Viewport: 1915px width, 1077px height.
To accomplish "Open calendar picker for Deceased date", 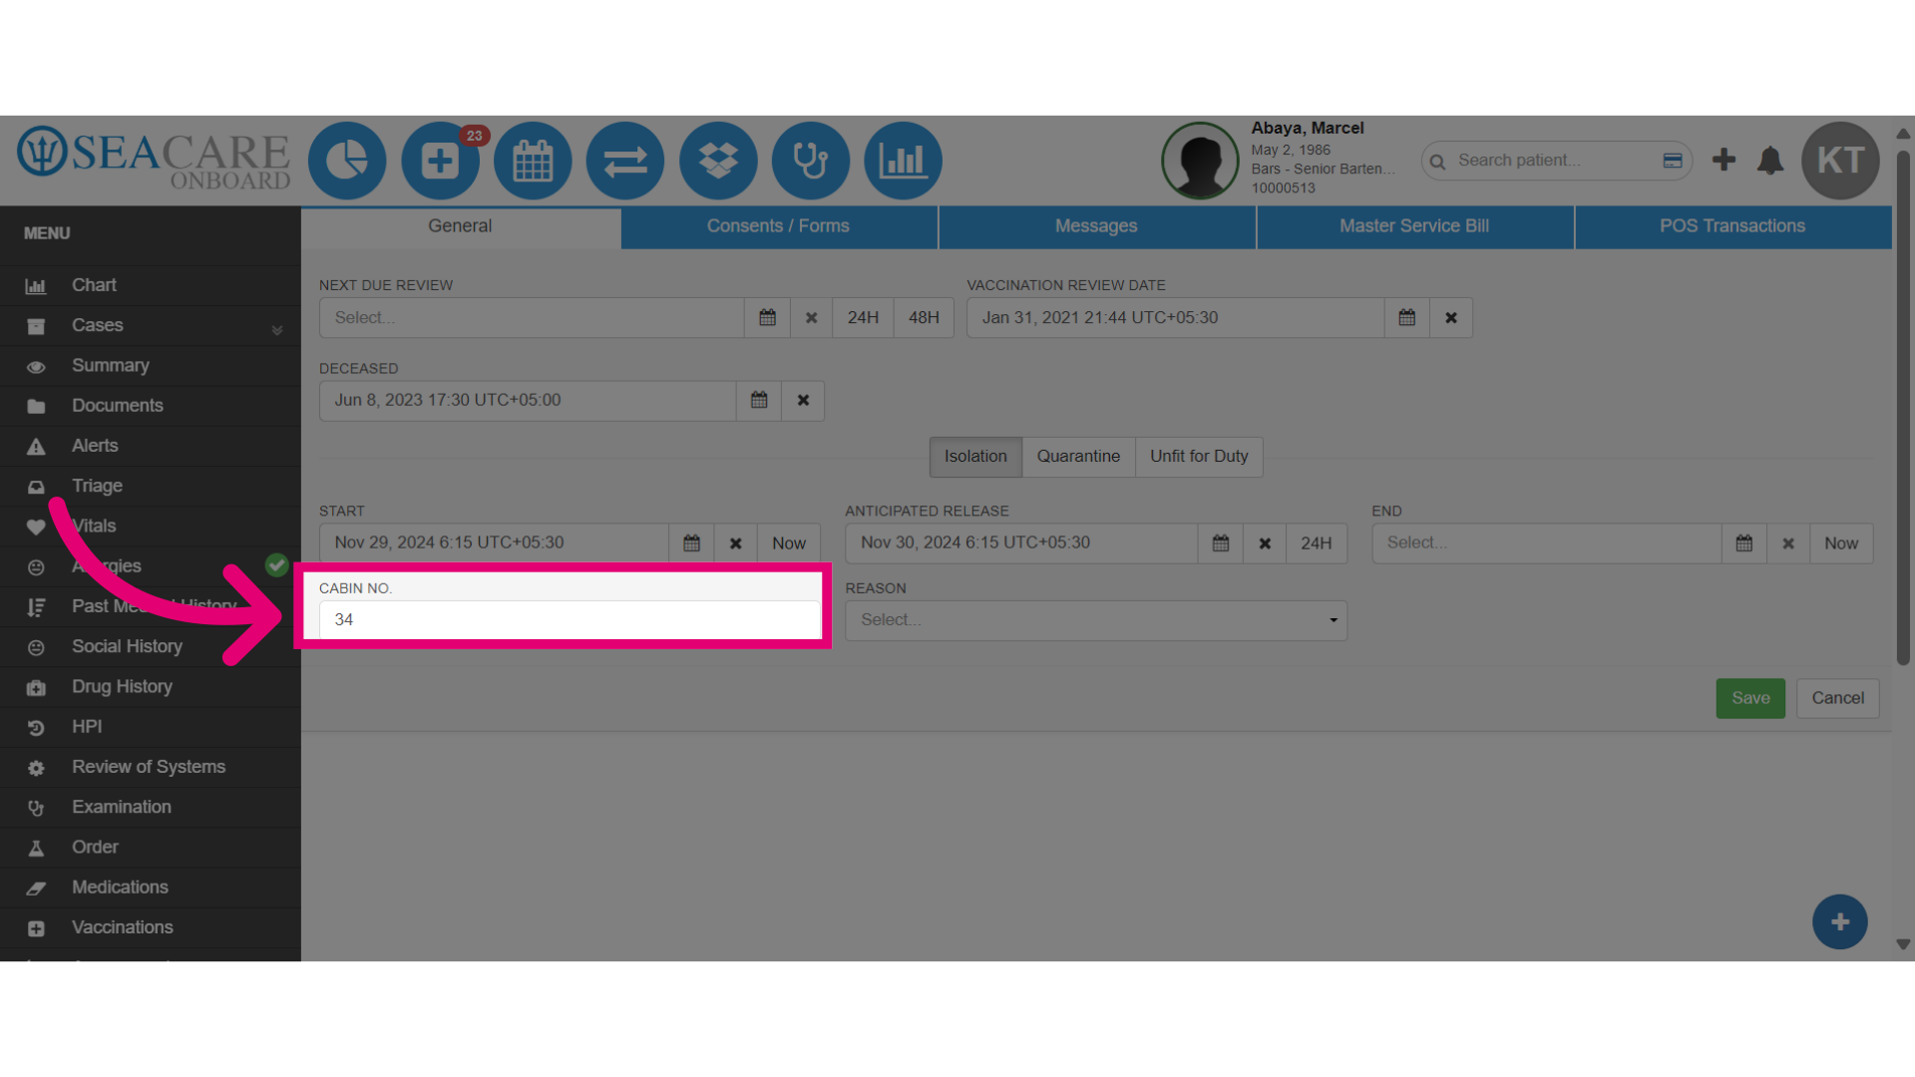I will click(759, 400).
